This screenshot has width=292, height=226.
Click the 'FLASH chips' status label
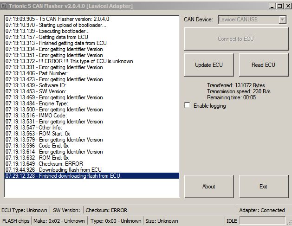pos(16,221)
